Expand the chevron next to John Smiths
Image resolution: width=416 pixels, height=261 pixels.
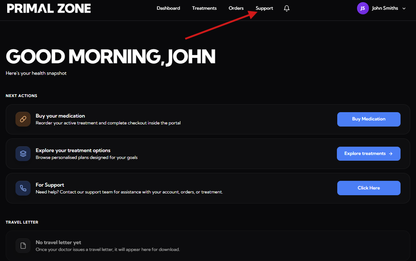coord(404,9)
